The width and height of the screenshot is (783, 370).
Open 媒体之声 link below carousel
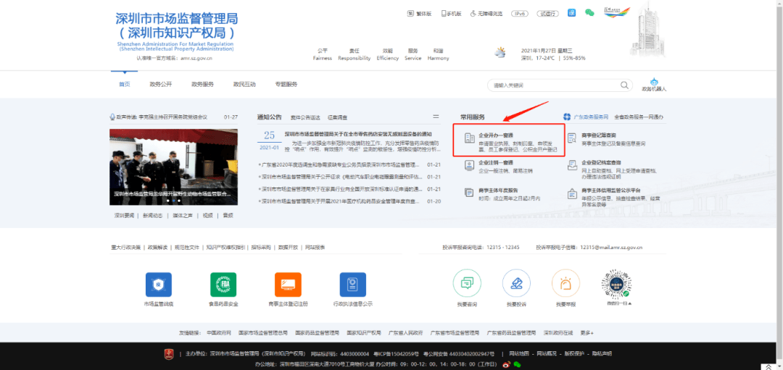tap(183, 216)
